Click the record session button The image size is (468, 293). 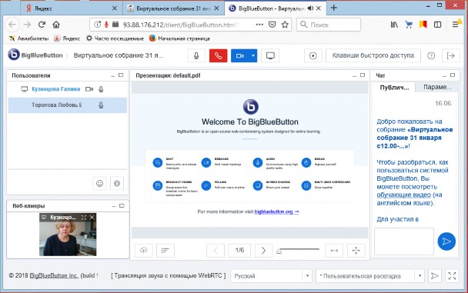tap(313, 55)
